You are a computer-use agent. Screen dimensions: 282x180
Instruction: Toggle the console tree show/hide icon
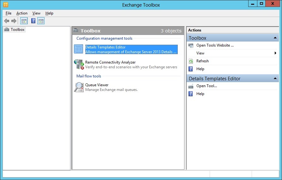pyautogui.click(x=24, y=21)
